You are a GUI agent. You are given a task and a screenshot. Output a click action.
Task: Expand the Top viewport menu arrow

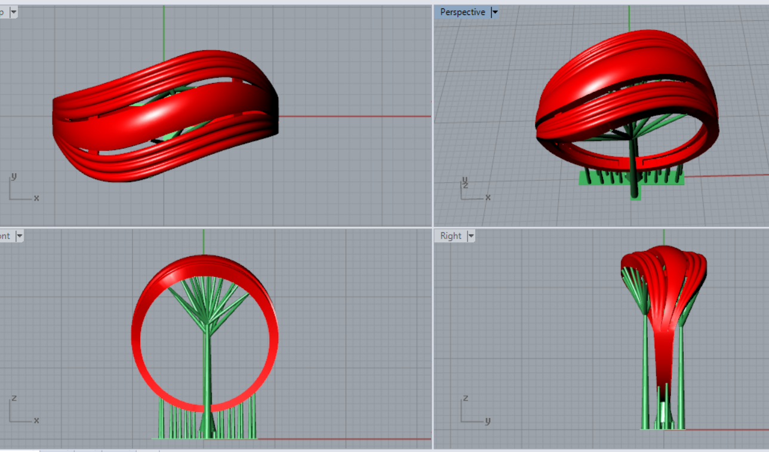tap(14, 12)
